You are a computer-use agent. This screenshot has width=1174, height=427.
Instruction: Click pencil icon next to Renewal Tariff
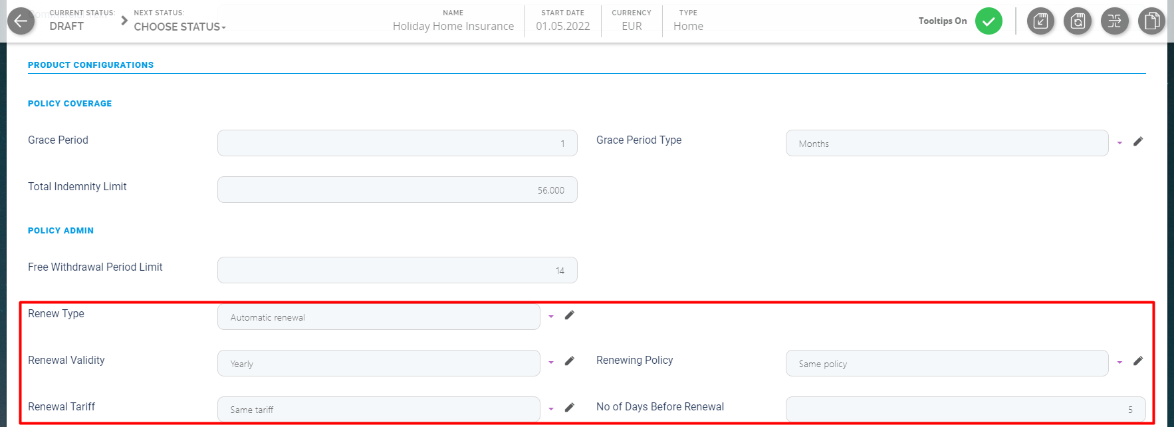point(570,407)
